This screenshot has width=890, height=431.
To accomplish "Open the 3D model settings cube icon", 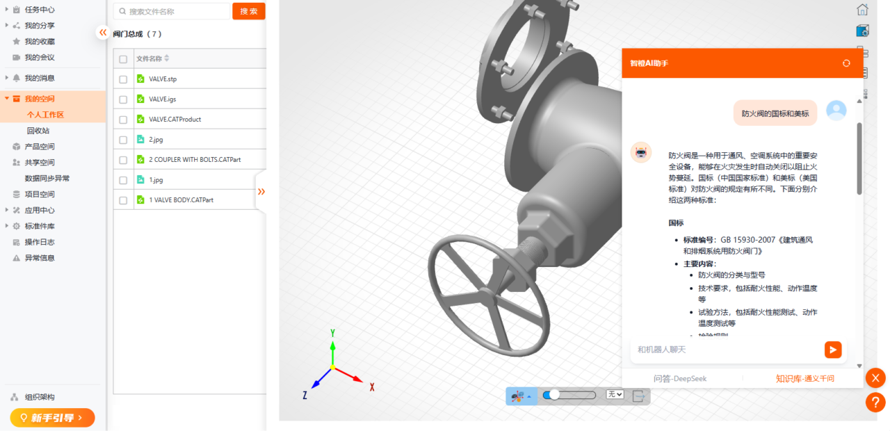I will coord(862,31).
